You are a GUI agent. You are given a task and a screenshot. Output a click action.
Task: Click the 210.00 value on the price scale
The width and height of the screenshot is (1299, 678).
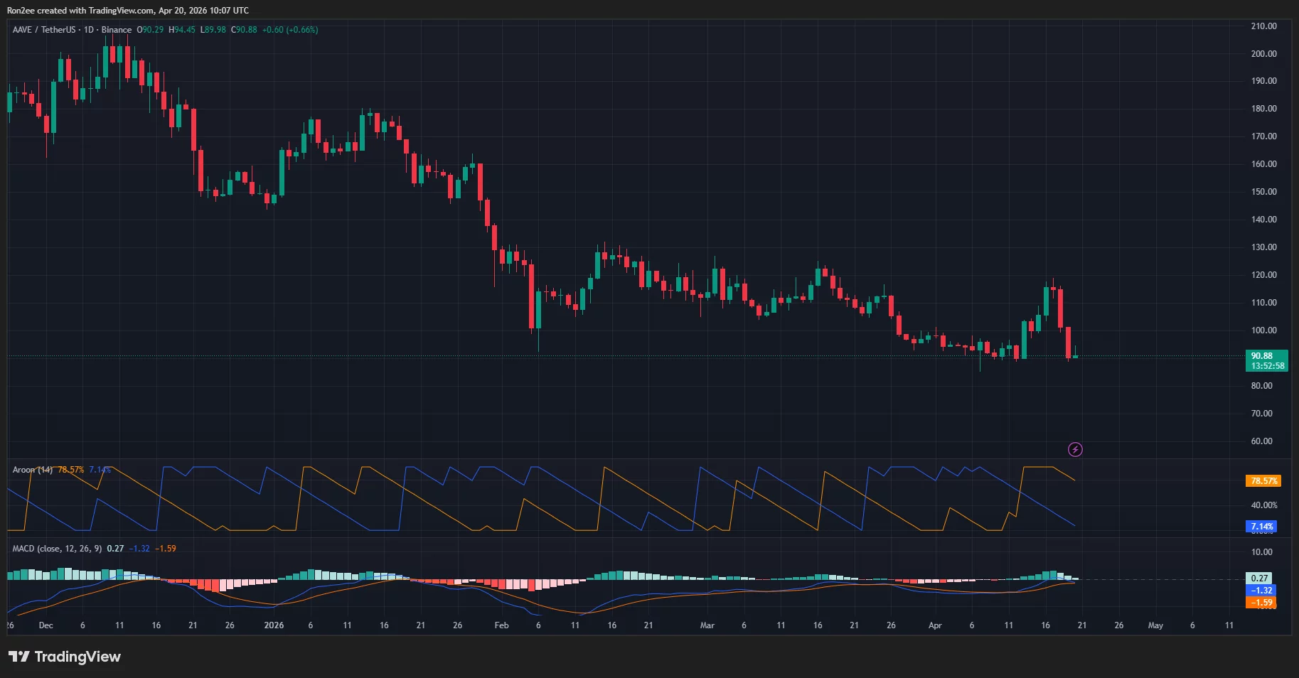(1265, 26)
